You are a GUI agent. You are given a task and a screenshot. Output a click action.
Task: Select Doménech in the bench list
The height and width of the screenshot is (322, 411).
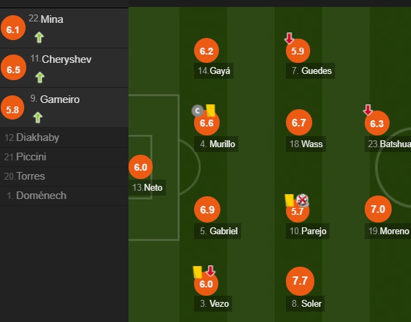tap(64, 196)
